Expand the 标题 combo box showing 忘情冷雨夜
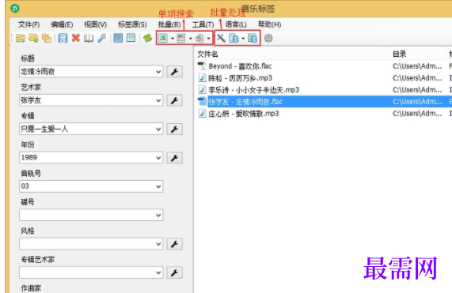This screenshot has width=452, height=293. [x=158, y=72]
